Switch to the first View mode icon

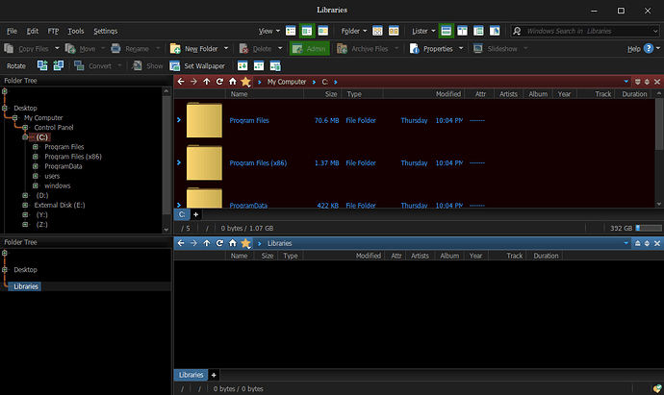point(291,31)
